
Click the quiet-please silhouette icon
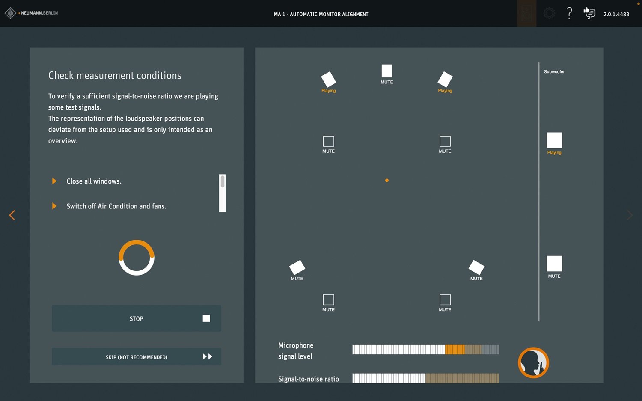pos(533,363)
